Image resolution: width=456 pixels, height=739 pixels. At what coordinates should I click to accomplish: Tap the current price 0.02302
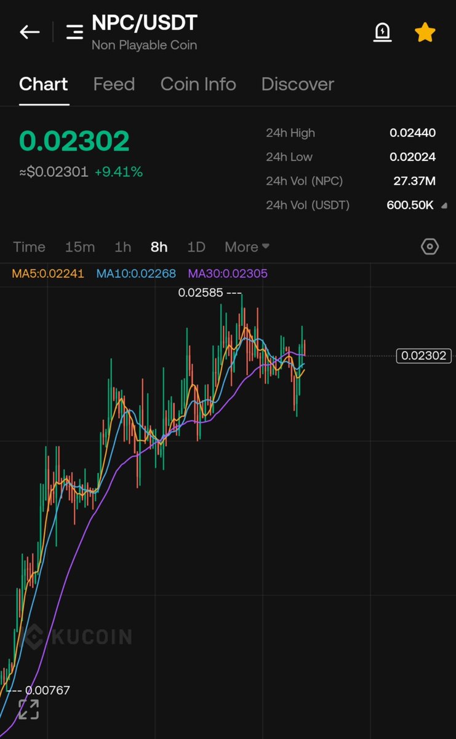[74, 141]
